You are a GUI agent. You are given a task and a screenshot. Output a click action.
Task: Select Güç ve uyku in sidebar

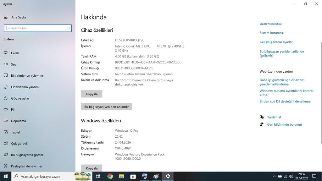pos(38,98)
